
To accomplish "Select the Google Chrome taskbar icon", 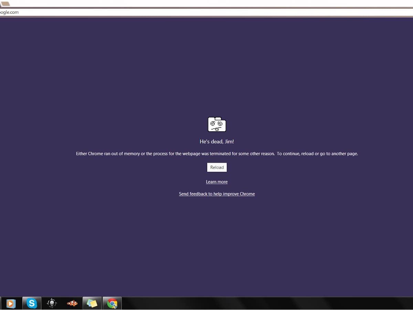I will point(112,303).
